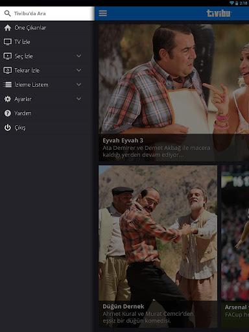The image size is (249, 332).
Task: Expand the Ayarlar chevron
Action: point(79,99)
